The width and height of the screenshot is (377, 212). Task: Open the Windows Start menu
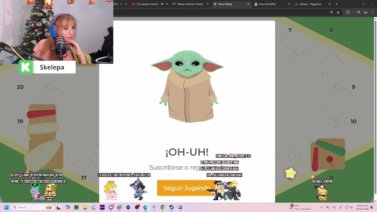6,207
